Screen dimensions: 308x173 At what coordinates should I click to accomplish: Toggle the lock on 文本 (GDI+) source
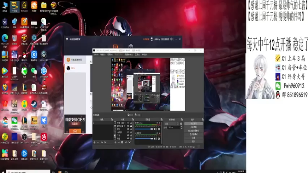point(131,123)
